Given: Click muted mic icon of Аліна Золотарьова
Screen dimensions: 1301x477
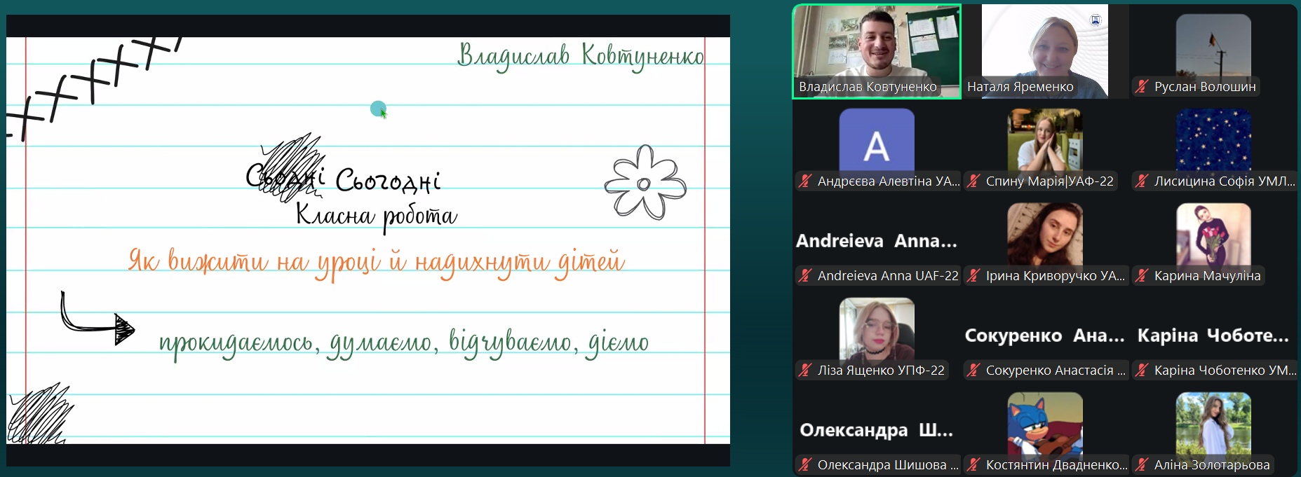Looking at the screenshot, I should 1142,465.
